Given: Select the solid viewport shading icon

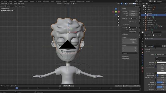Looking at the screenshot, I should 134,4.
